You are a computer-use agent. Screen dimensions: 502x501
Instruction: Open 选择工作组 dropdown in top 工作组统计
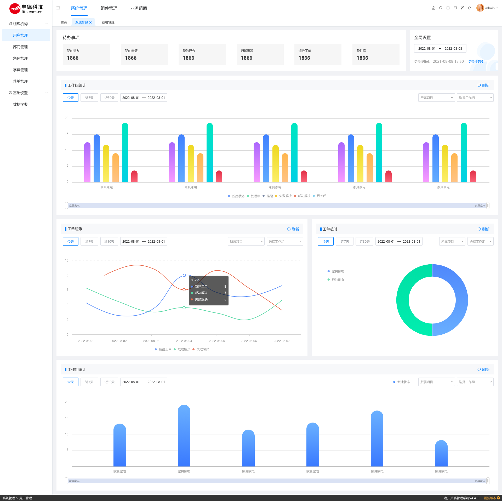[475, 98]
